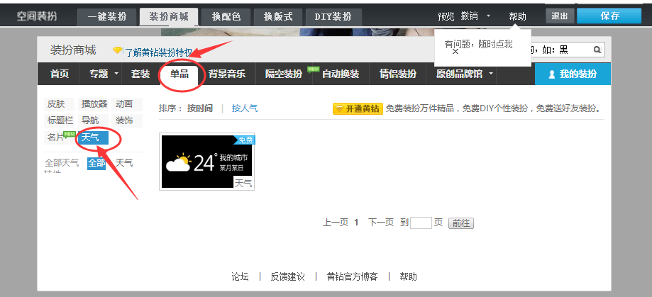Select the highlighted 天气 category
652x297 pixels.
click(93, 138)
